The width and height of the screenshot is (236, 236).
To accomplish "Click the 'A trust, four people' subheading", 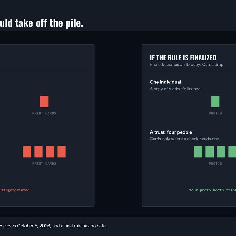I will point(171,132).
